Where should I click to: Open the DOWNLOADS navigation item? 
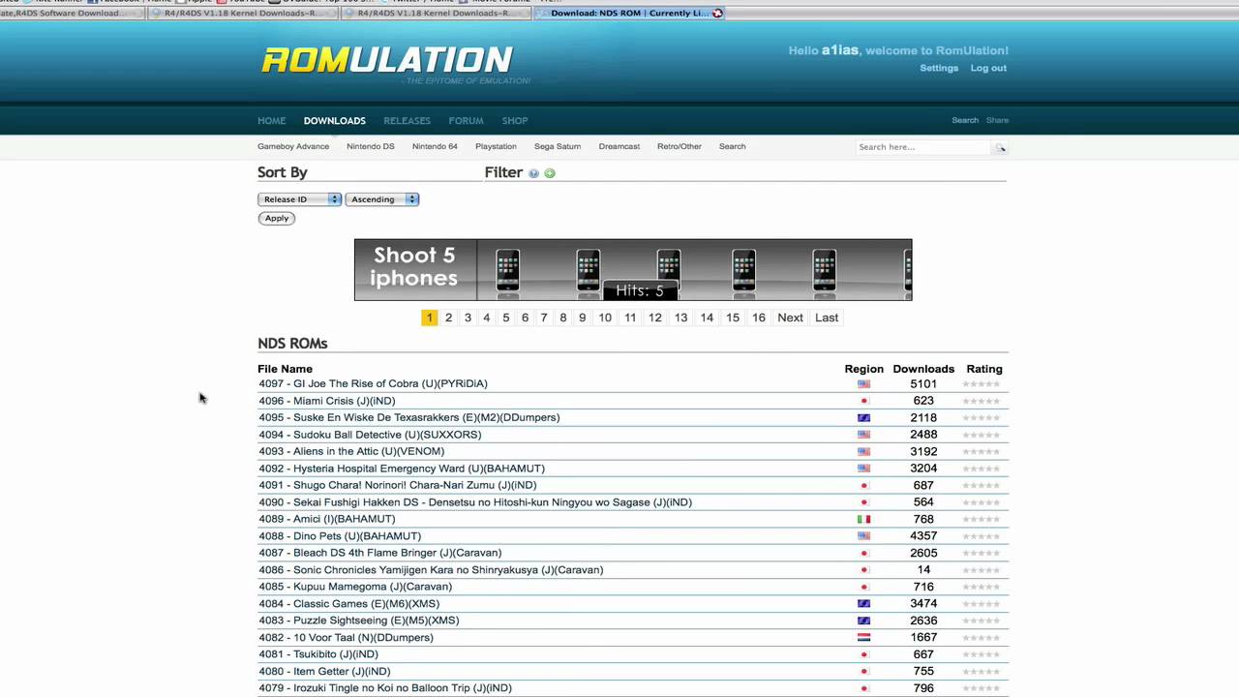pyautogui.click(x=334, y=121)
